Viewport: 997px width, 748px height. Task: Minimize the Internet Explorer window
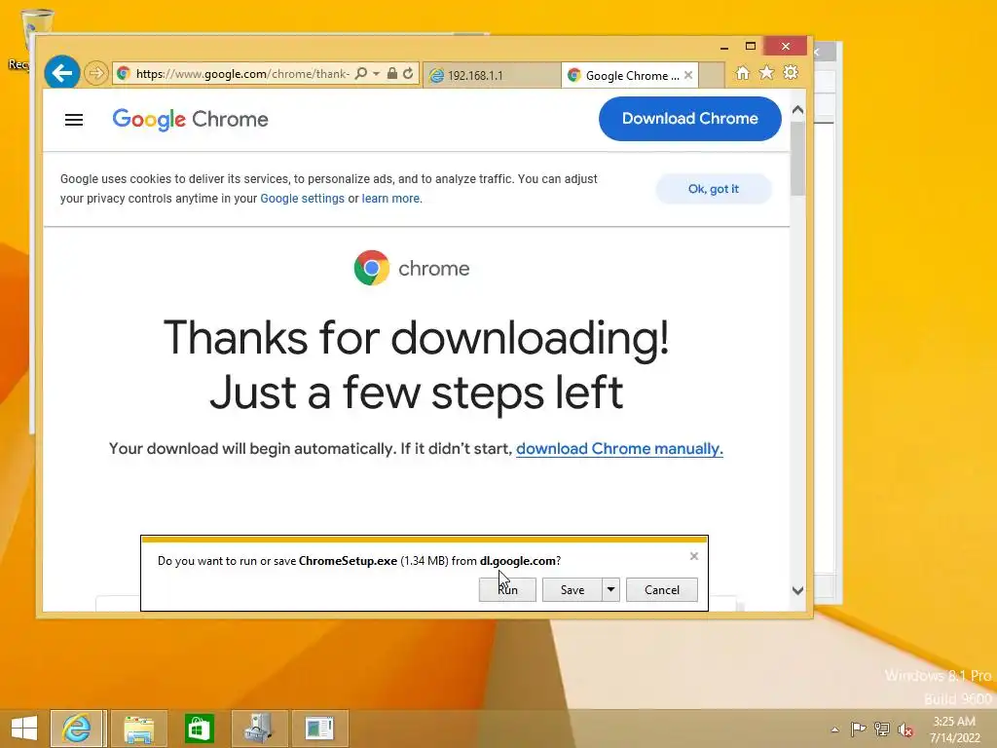click(x=723, y=47)
